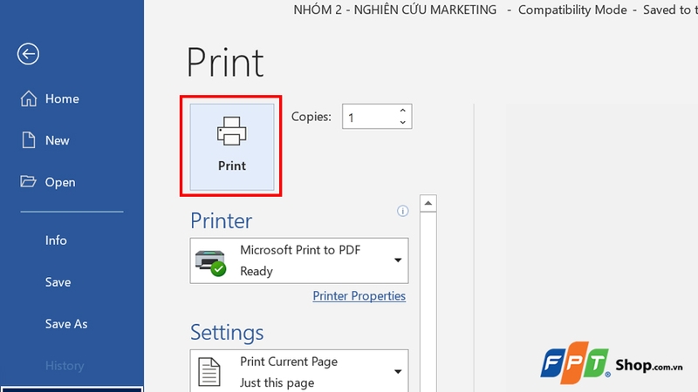This screenshot has width=698, height=392.
Task: Click the settings scrollbar up arrow
Action: pyautogui.click(x=428, y=204)
